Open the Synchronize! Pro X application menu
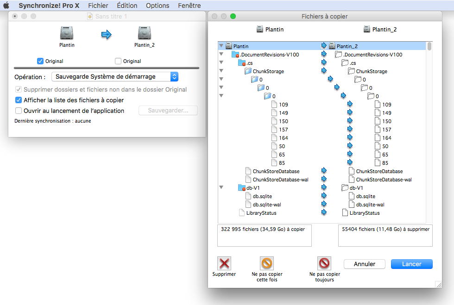This screenshot has height=305, width=454. pyautogui.click(x=49, y=6)
